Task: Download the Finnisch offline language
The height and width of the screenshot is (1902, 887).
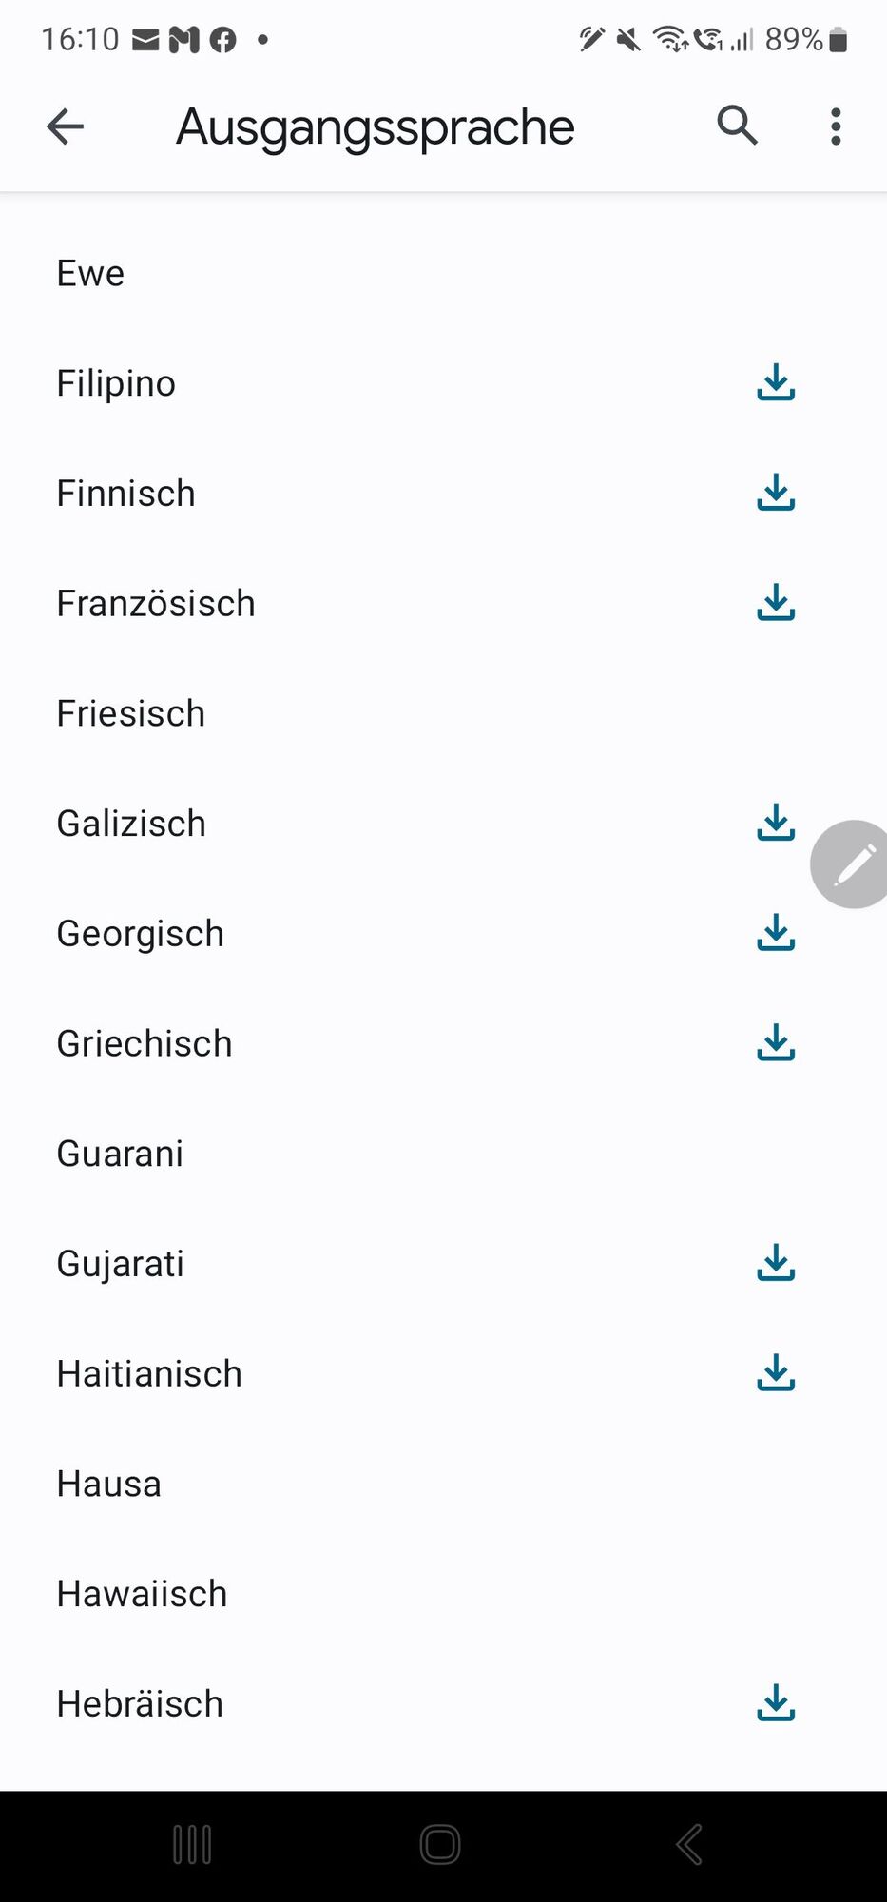Action: pyautogui.click(x=776, y=493)
